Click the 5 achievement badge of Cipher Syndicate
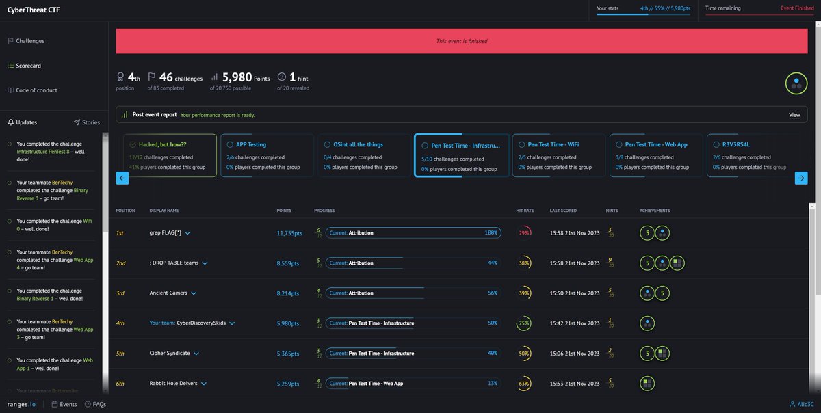The height and width of the screenshot is (413, 821). tap(647, 354)
